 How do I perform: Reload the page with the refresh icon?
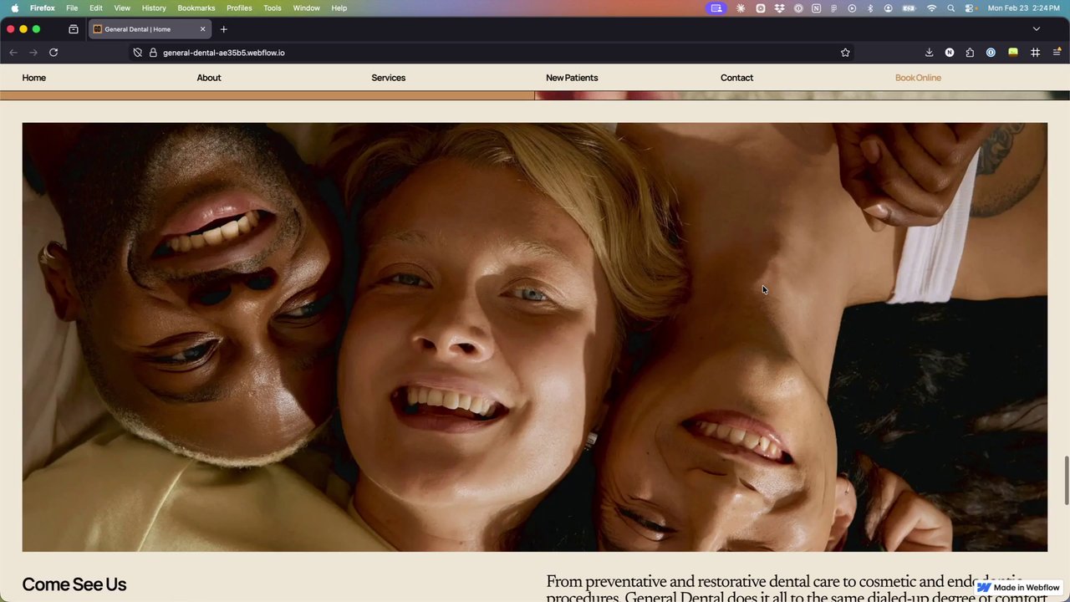coord(53,53)
